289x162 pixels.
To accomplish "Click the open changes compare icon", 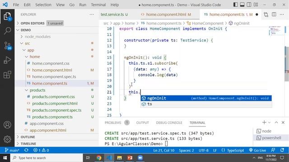I will 266,14.
